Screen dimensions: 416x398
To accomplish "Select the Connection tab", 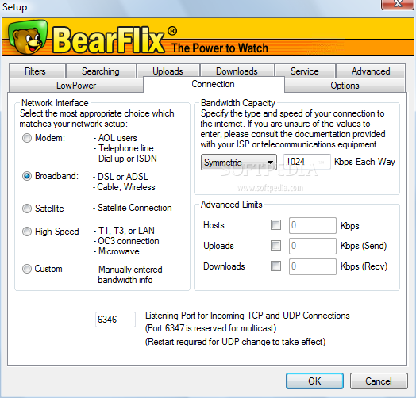I will click(x=214, y=84).
